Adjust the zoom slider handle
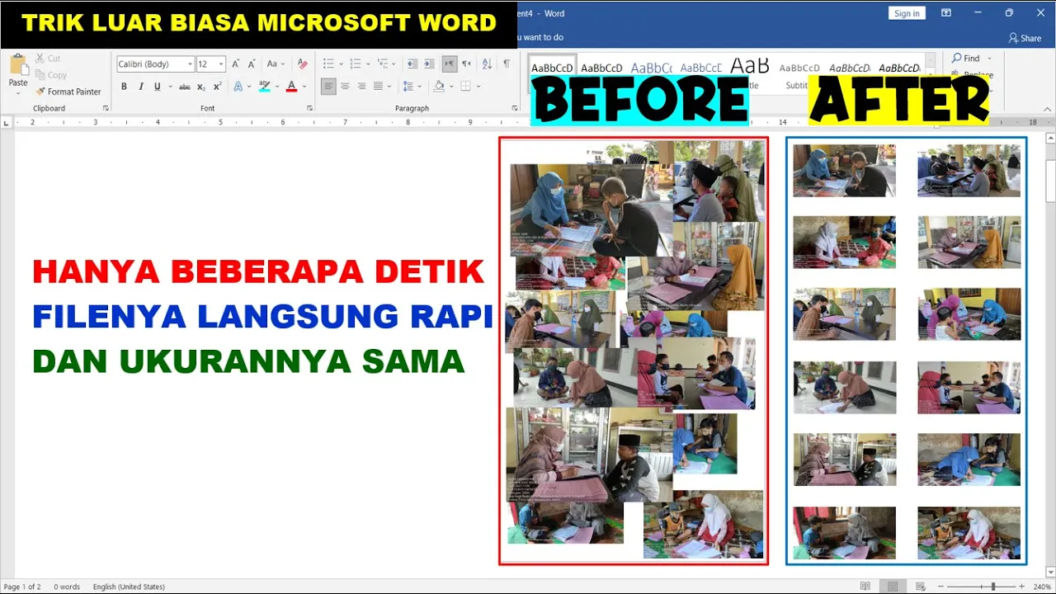Viewport: 1056px width, 594px height. coord(992,587)
